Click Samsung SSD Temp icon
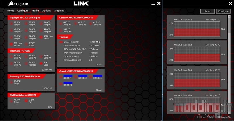 [x=11, y=82]
